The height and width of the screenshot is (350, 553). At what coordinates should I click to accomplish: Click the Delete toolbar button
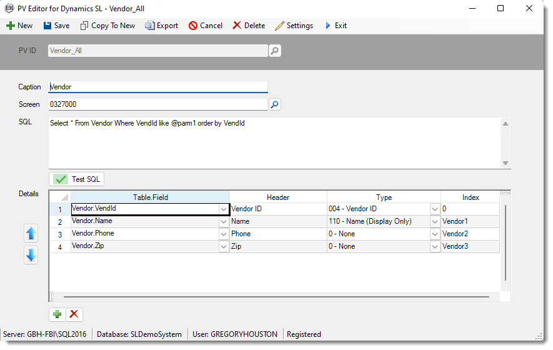[249, 26]
